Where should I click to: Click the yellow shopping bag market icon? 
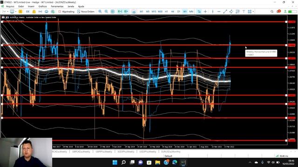(34, 12)
